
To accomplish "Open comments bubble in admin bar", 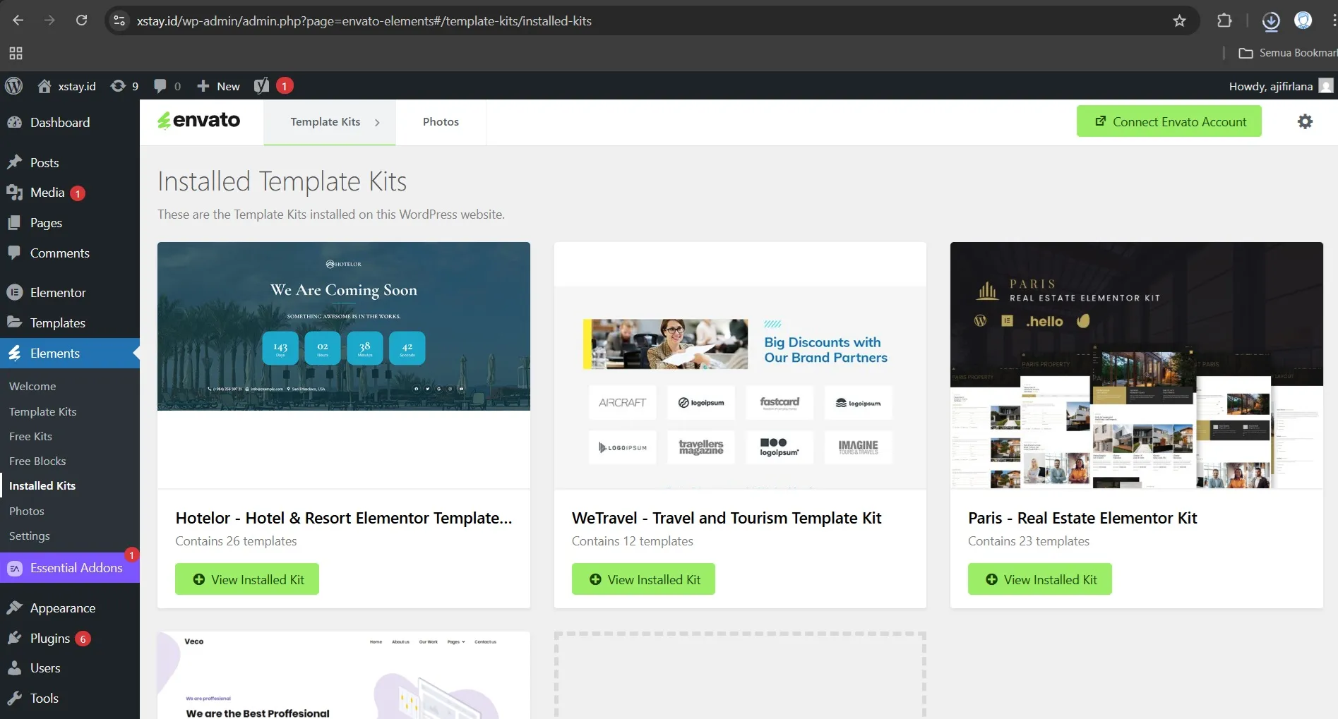I will 167,86.
